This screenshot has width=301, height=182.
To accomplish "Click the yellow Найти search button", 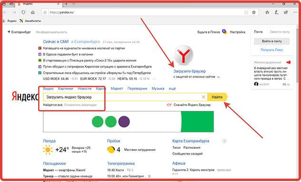I will (x=217, y=97).
